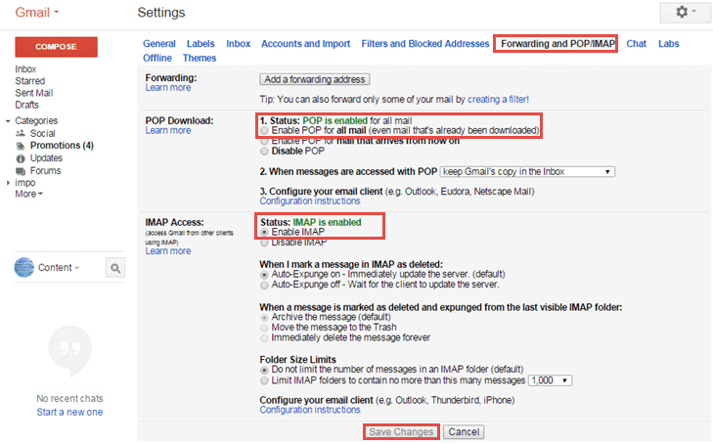This screenshot has width=713, height=444.
Task: Open the Updates category info icon
Action: (21, 158)
